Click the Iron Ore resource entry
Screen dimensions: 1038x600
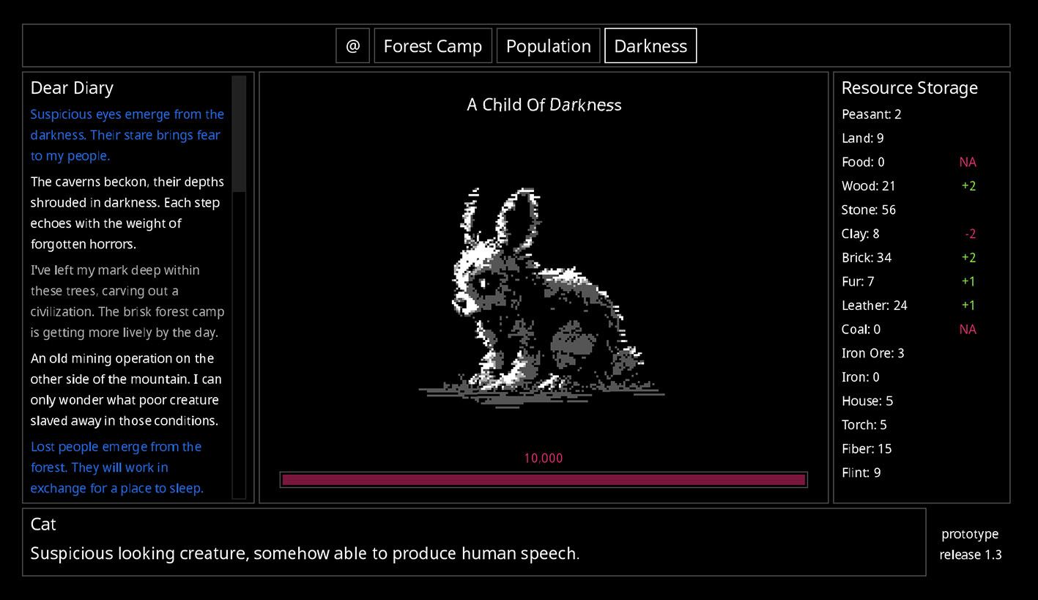[872, 353]
